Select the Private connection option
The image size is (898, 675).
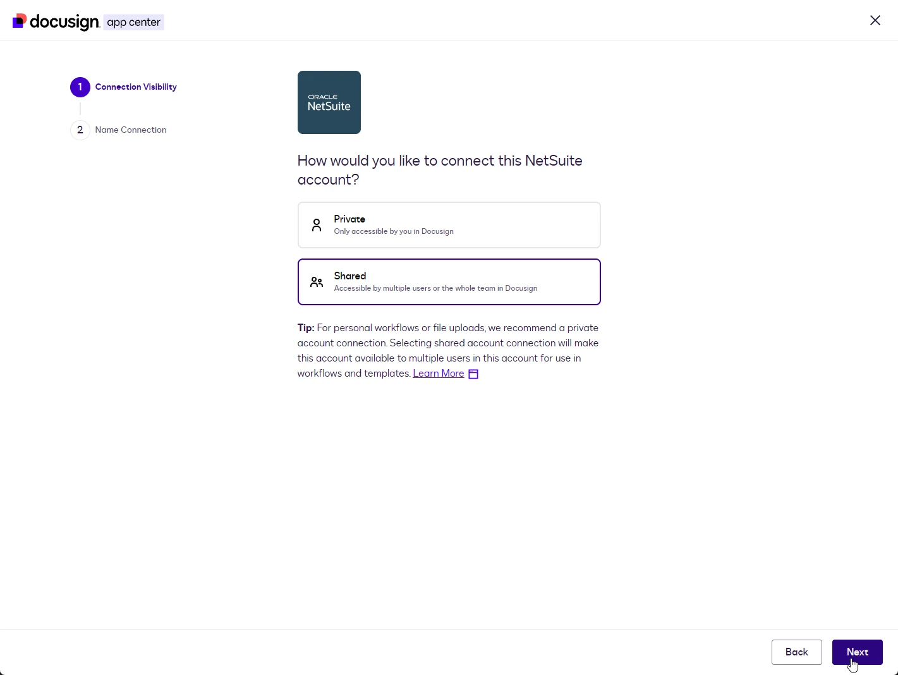[449, 225]
